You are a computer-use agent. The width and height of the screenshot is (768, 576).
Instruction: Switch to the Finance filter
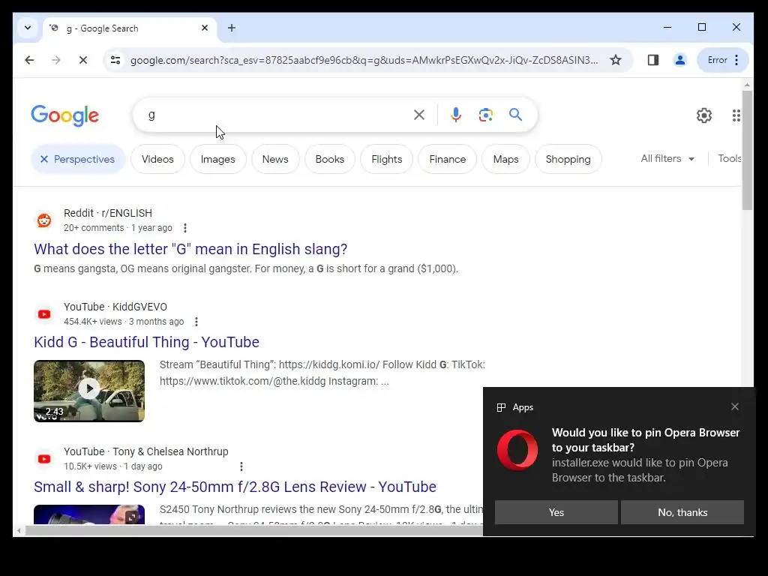click(x=448, y=159)
